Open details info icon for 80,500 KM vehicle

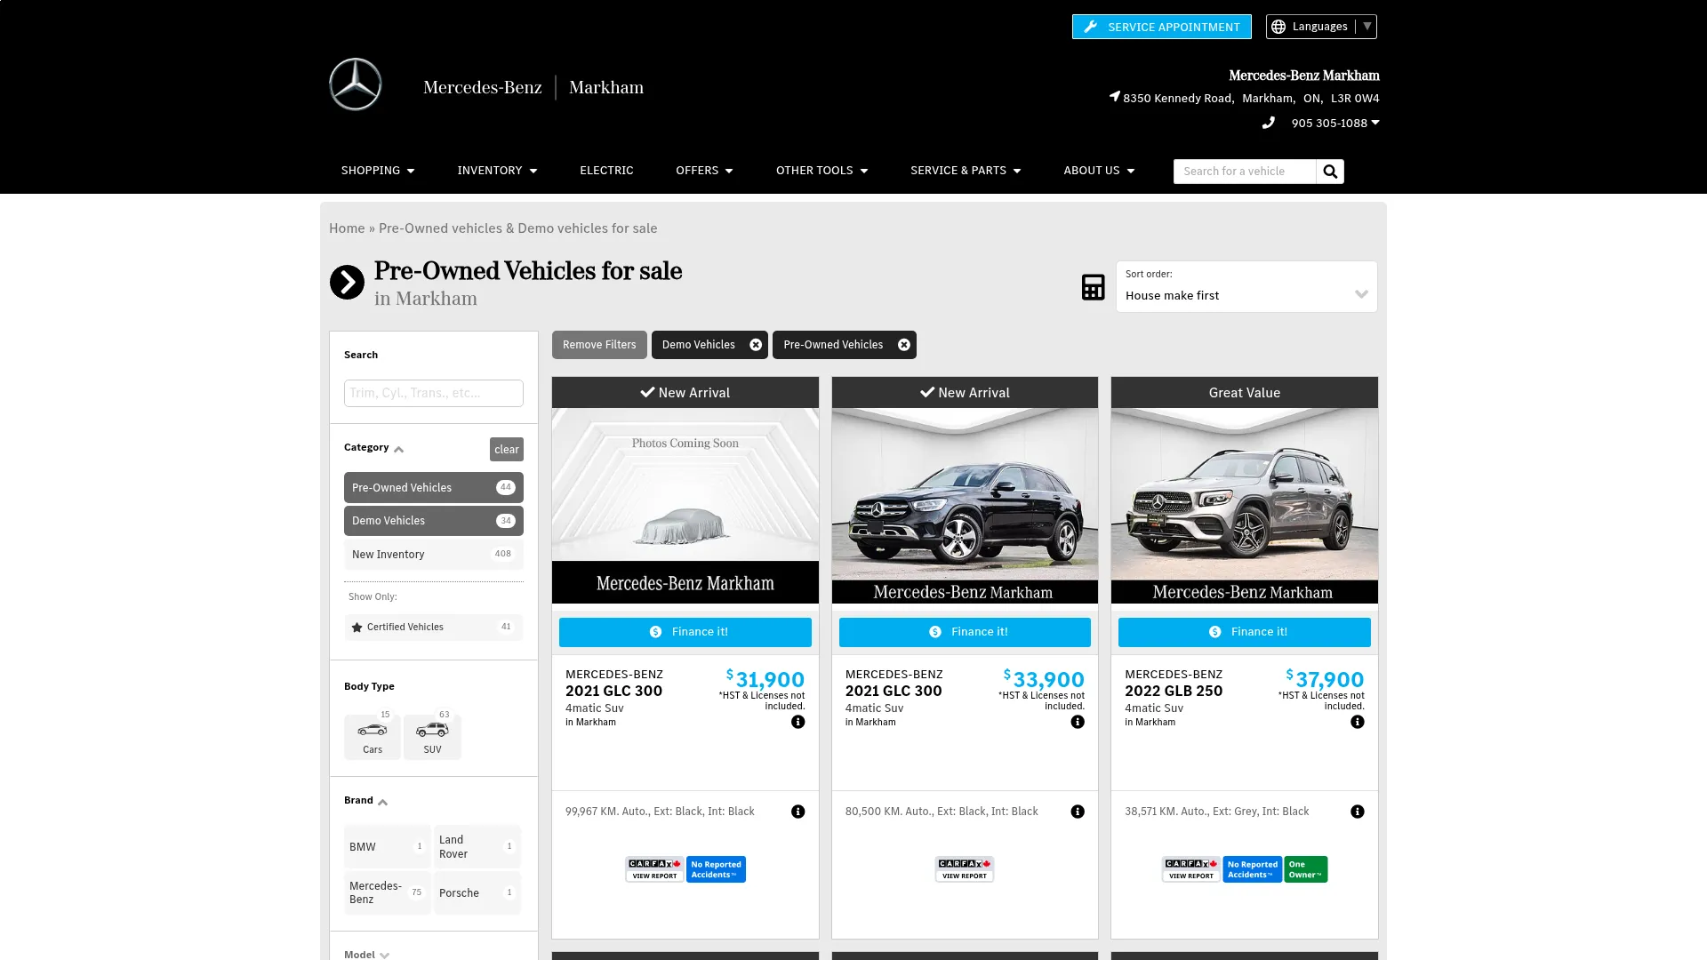[x=1078, y=812]
